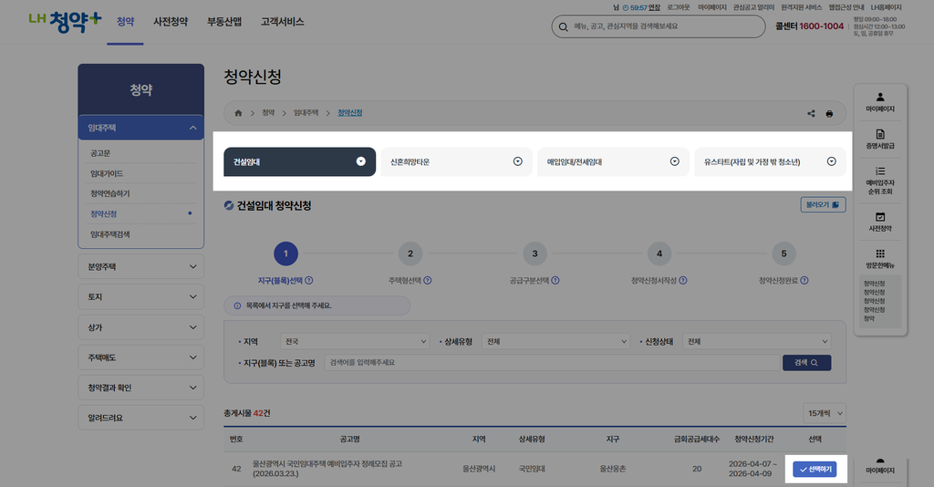Click the session timer clock icon
This screenshot has width=934, height=487.
[626, 7]
